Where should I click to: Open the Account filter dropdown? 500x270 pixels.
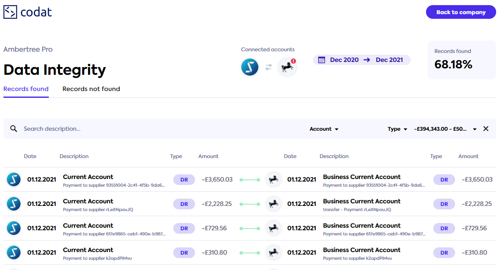[x=324, y=129]
